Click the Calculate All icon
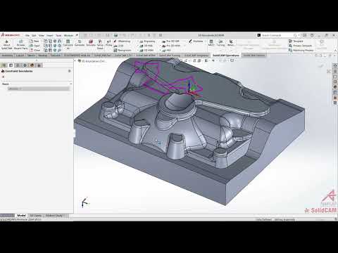338x253 pixels. click(68, 44)
